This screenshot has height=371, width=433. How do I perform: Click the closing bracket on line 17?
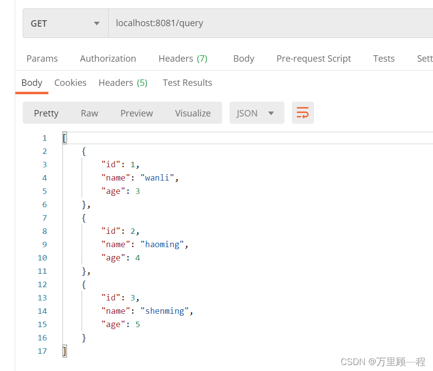pyautogui.click(x=65, y=351)
